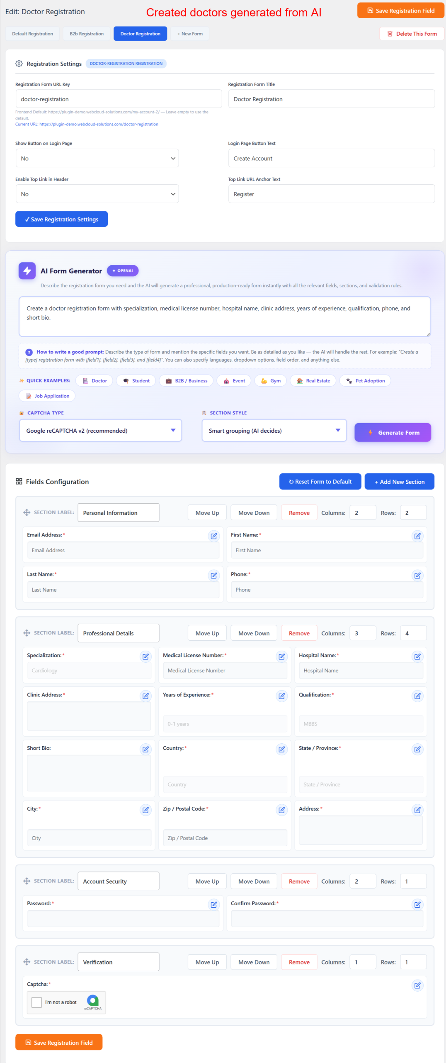Click Save Registration Settings button

click(61, 219)
